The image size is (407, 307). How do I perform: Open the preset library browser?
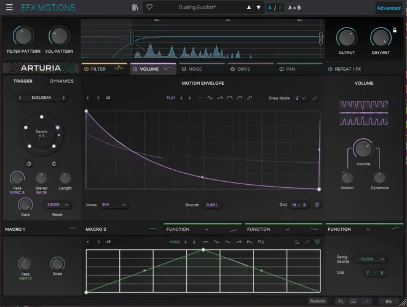(135, 8)
